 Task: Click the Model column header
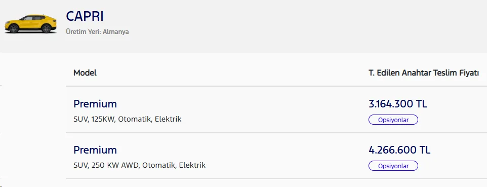[x=85, y=73]
